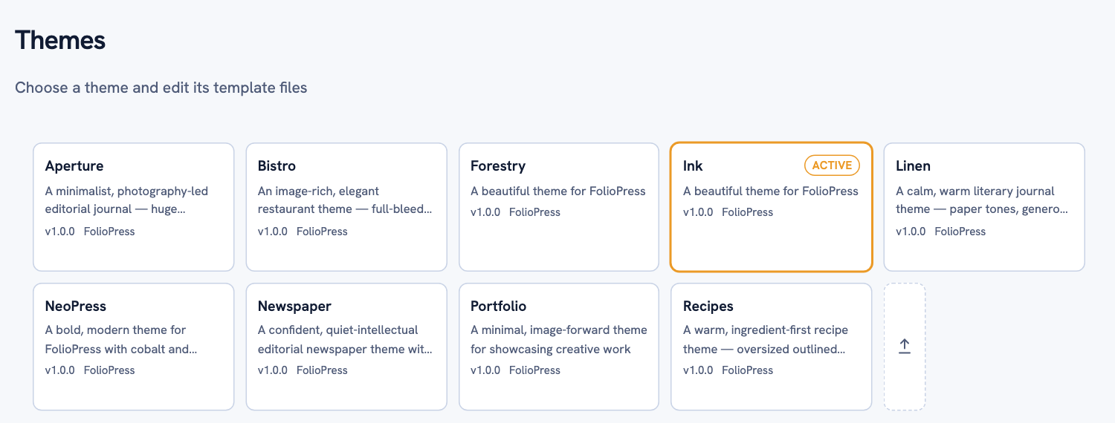
Task: Click Portfolio description 'A minimal, image-forward theme'
Action: click(559, 329)
